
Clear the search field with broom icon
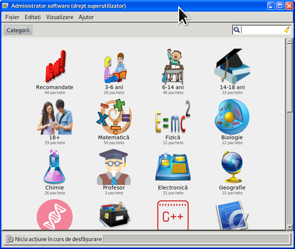287,30
